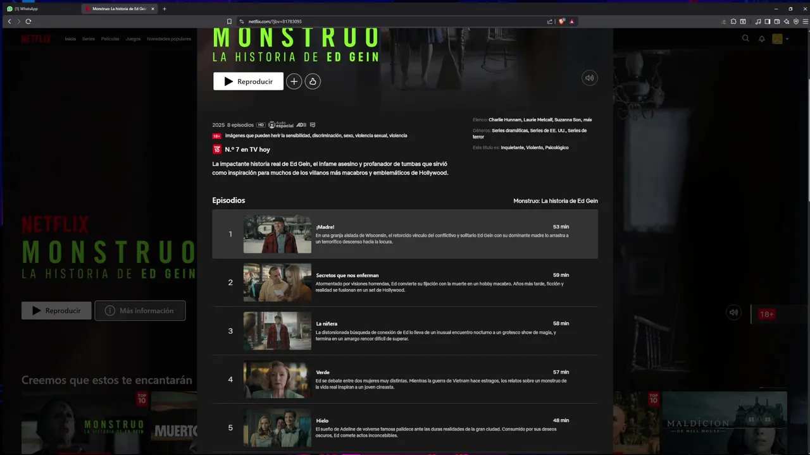Screen dimensions: 810x455
Task: Click the 'La niñera' episode title
Action: click(327, 324)
